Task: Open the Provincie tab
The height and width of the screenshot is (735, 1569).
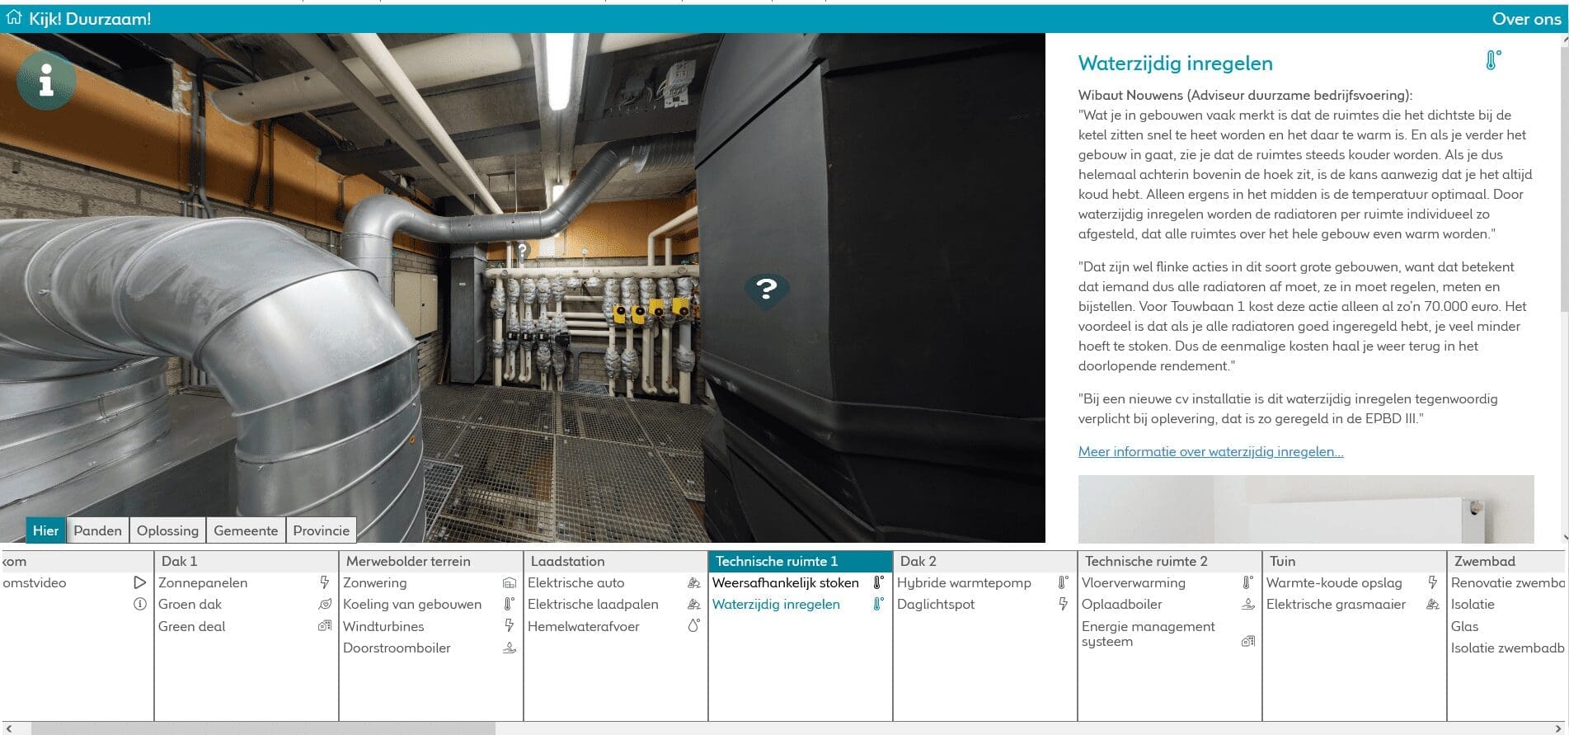Action: (x=321, y=530)
